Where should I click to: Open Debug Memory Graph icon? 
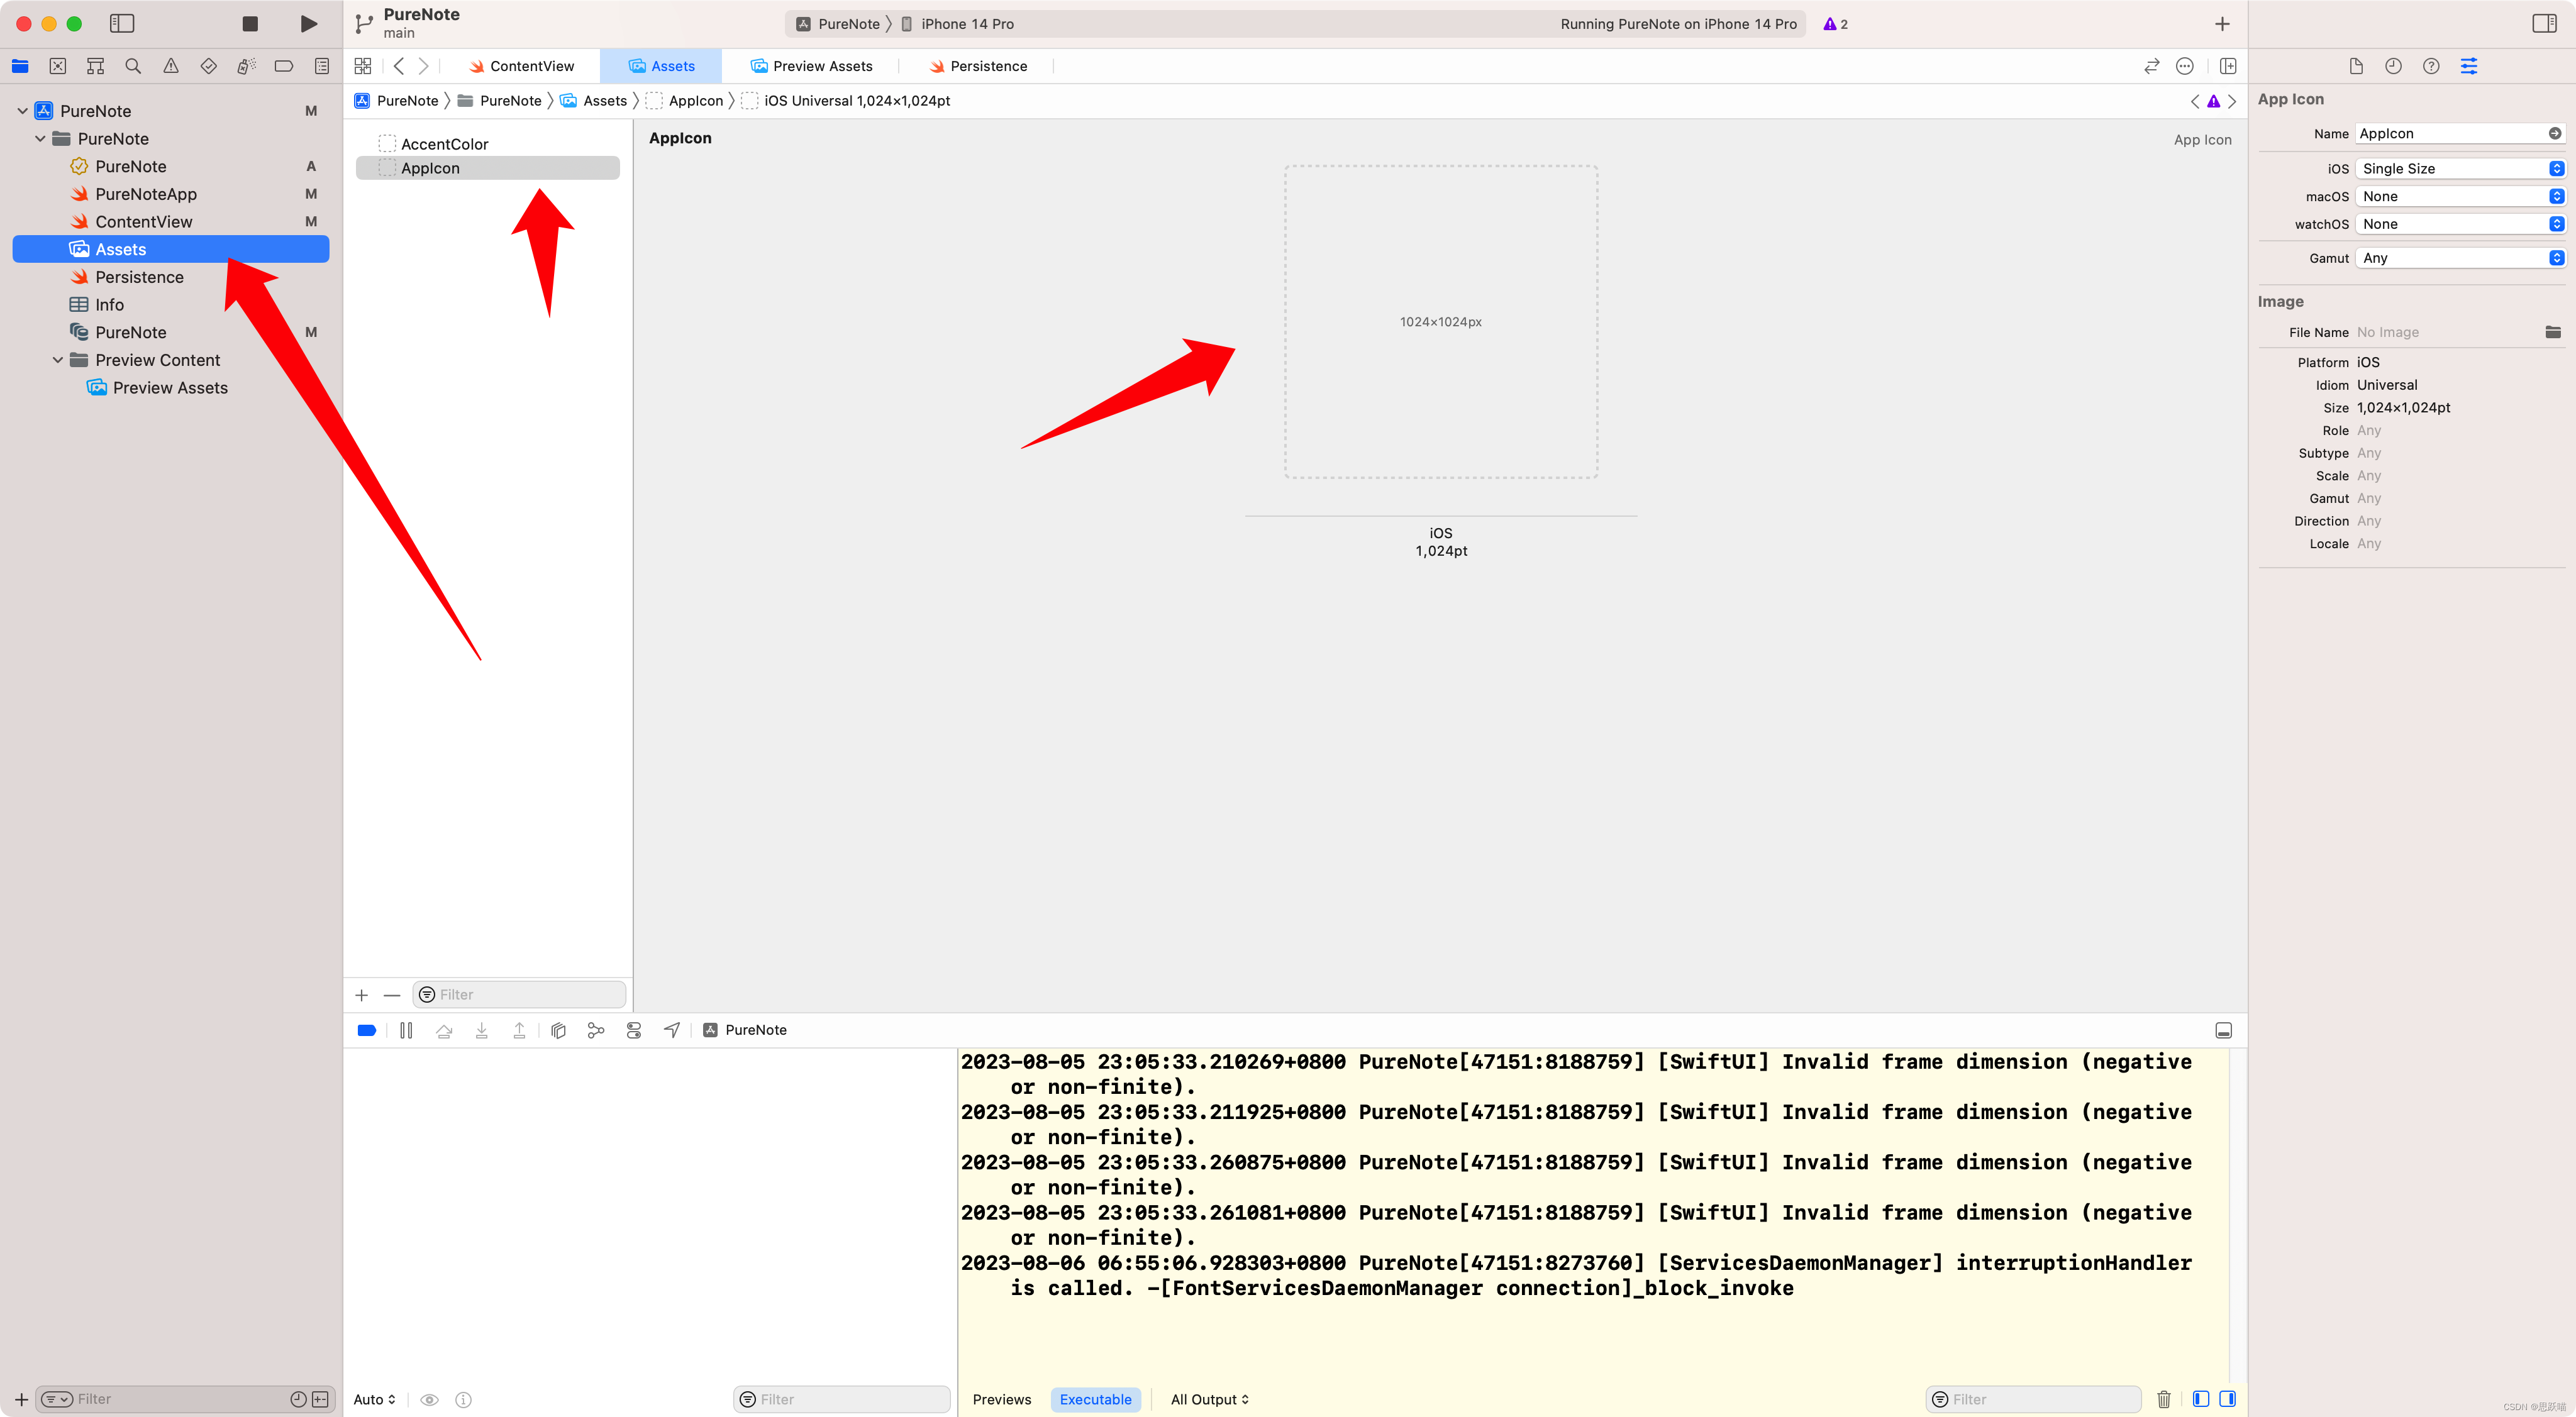click(596, 1030)
